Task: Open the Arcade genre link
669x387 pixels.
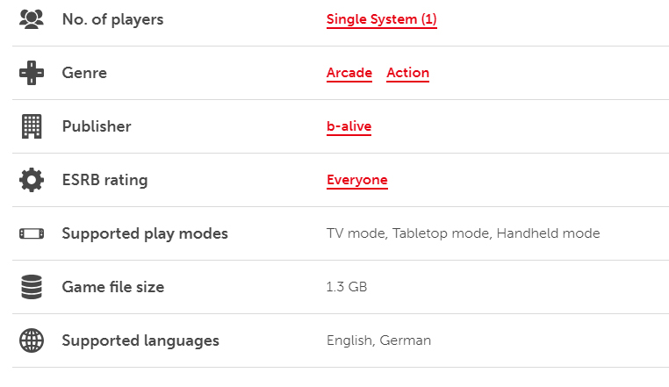Action: coord(349,73)
